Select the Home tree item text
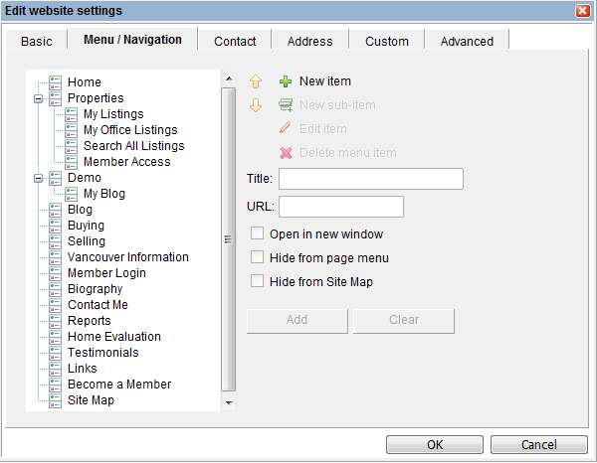Screen dimensions: 597x463 [85, 82]
